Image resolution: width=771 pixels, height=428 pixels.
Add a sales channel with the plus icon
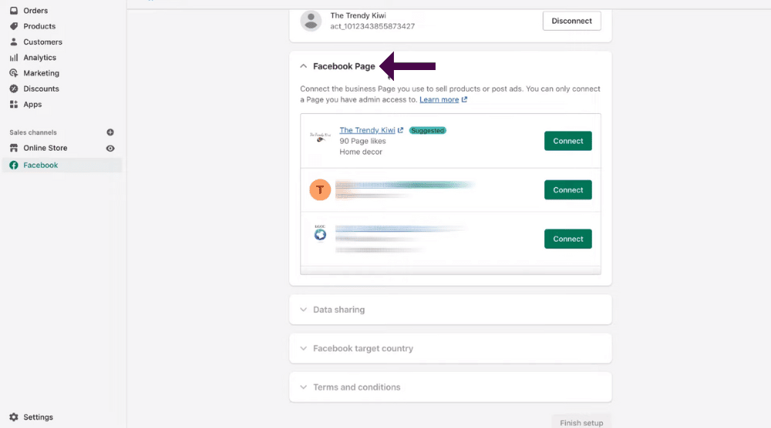click(x=110, y=132)
